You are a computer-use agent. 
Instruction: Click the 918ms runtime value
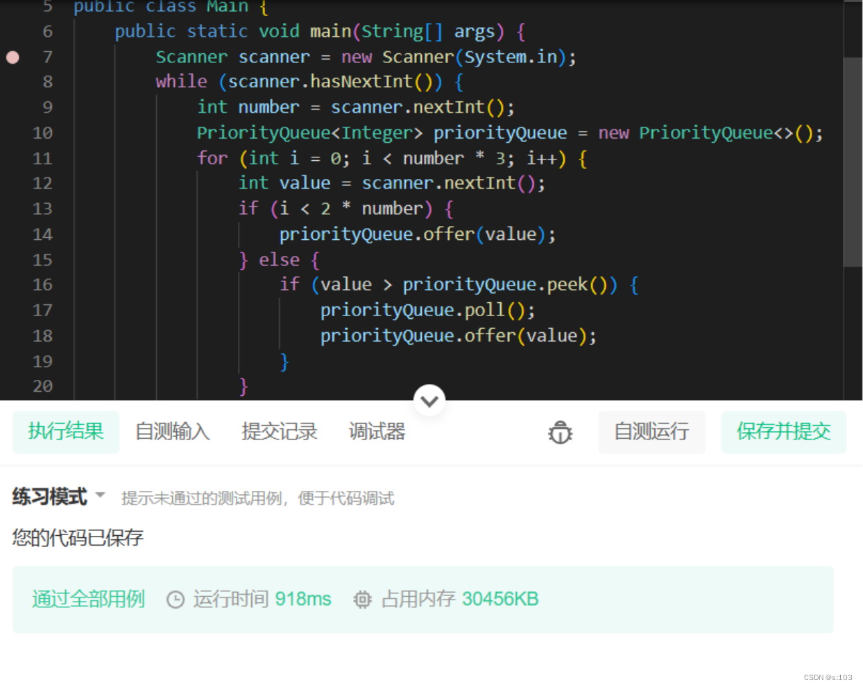(x=303, y=599)
